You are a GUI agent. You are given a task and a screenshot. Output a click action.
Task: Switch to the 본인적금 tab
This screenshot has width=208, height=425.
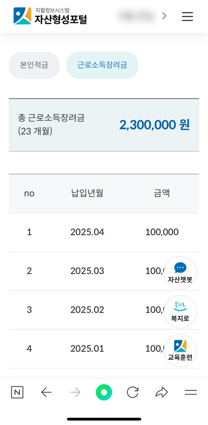pyautogui.click(x=34, y=65)
